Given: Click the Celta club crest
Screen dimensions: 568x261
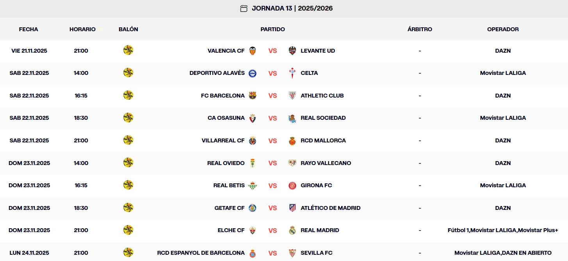Looking at the screenshot, I should click(292, 73).
